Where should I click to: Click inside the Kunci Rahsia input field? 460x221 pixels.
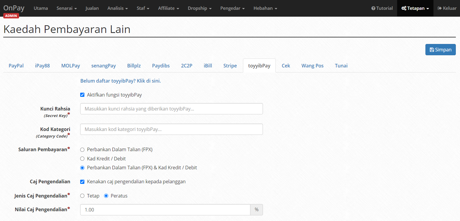pos(171,109)
